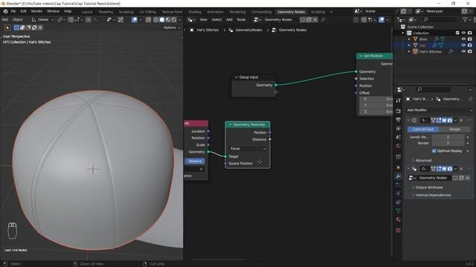Remove the Subdivision modifier with X
Screen dimensions: 476x267
461,120
